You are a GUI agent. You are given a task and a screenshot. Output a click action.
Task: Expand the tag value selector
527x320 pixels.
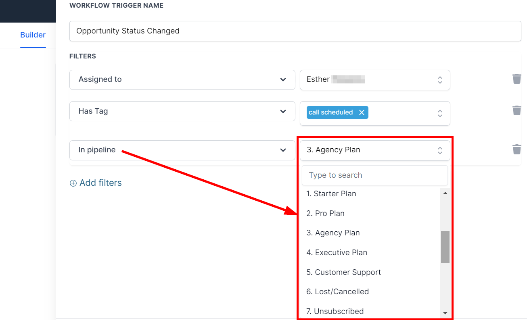[x=439, y=113]
